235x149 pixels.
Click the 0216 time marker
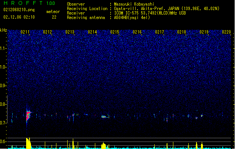tap(137, 32)
